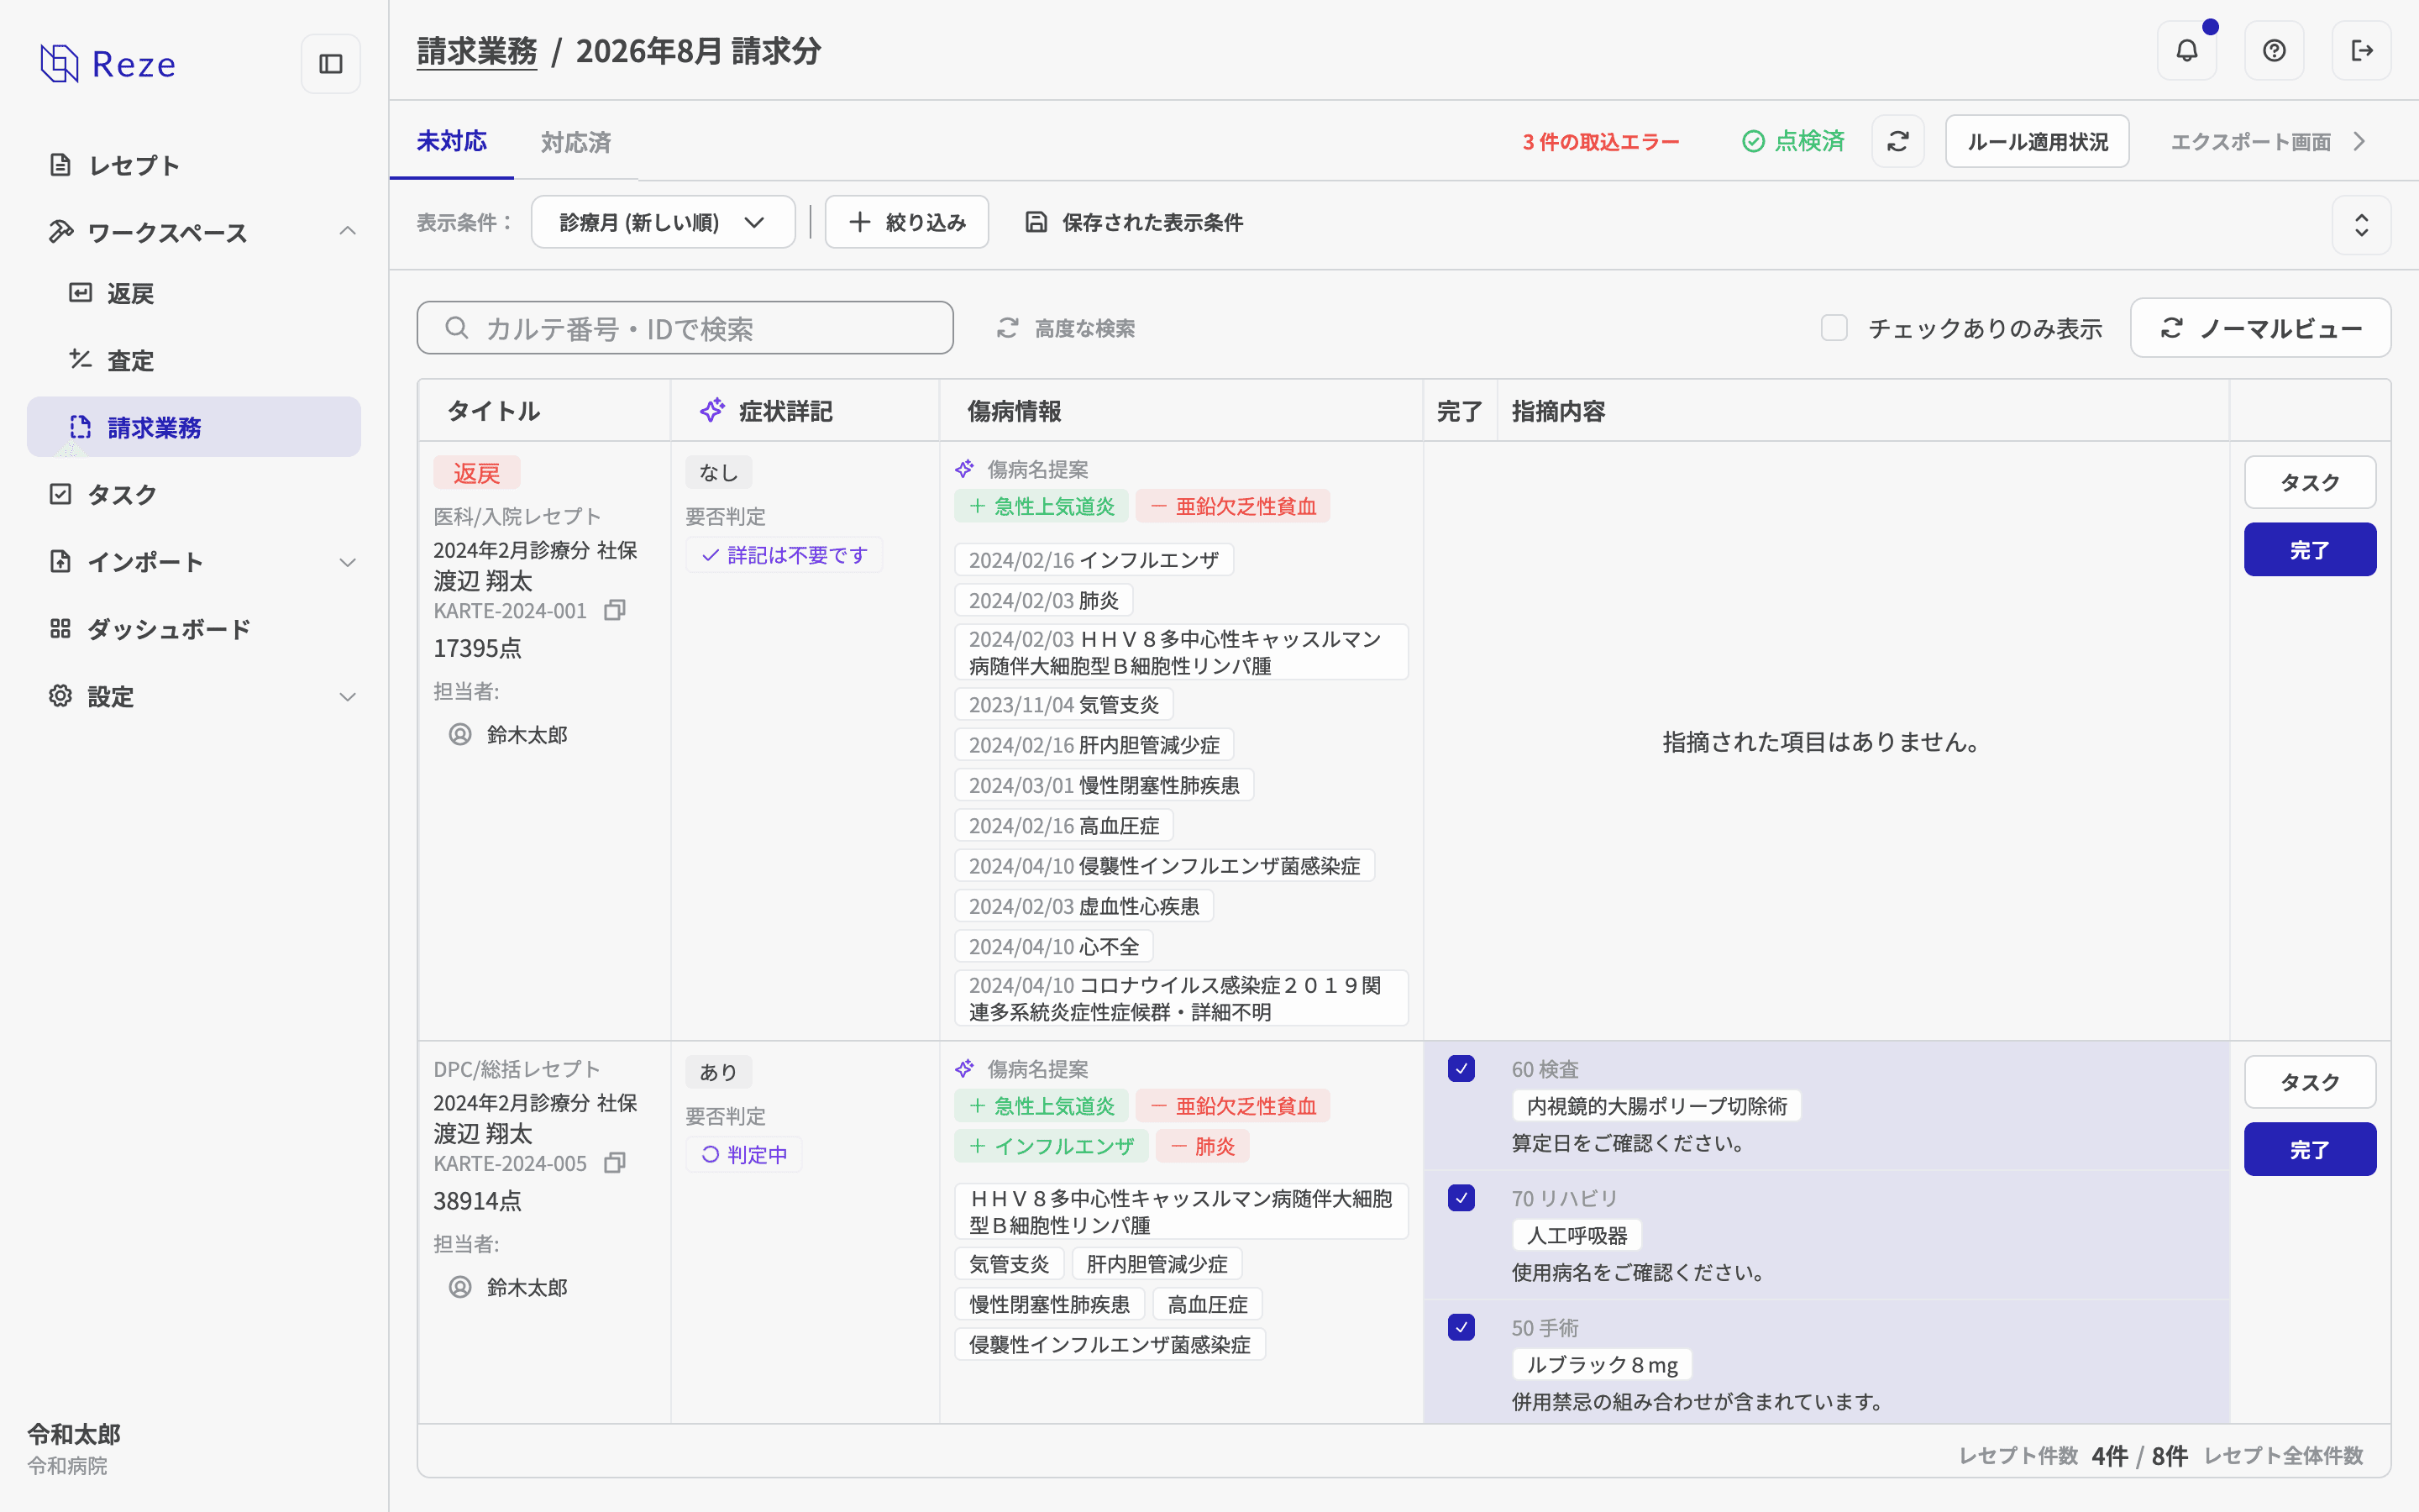The width and height of the screenshot is (2419, 1512).
Task: Open ダッシュボード in the sidebar
Action: tap(194, 629)
